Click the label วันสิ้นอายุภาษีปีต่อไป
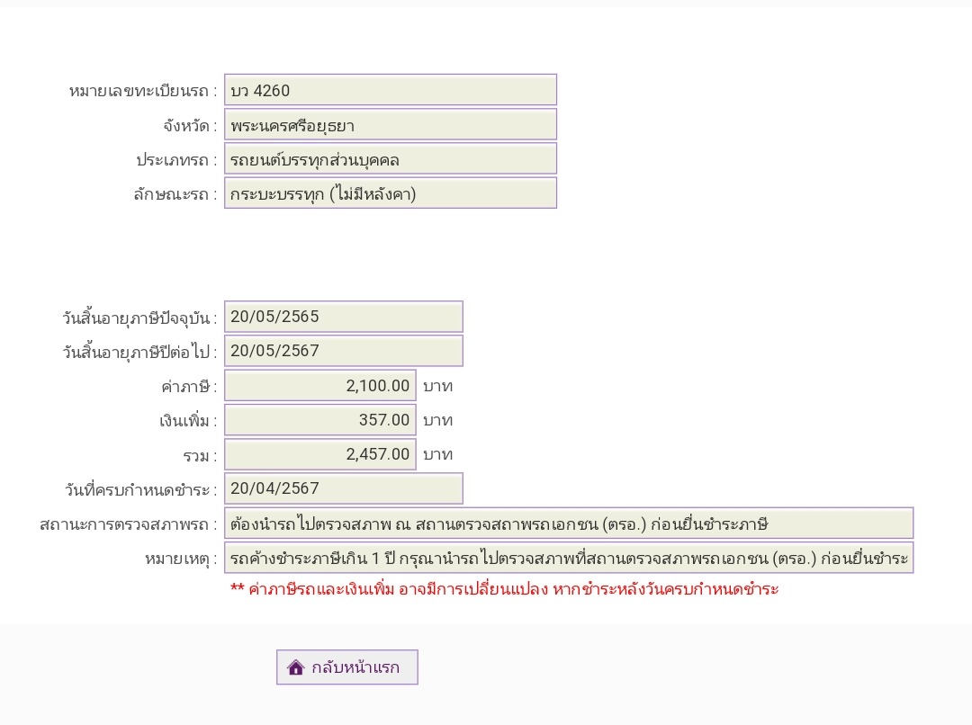Viewport: 972px width, 725px height. tap(139, 352)
